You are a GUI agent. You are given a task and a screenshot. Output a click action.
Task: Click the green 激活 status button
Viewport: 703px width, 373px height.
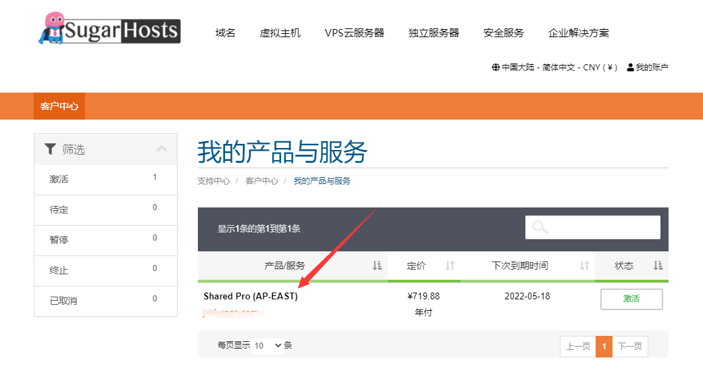631,299
